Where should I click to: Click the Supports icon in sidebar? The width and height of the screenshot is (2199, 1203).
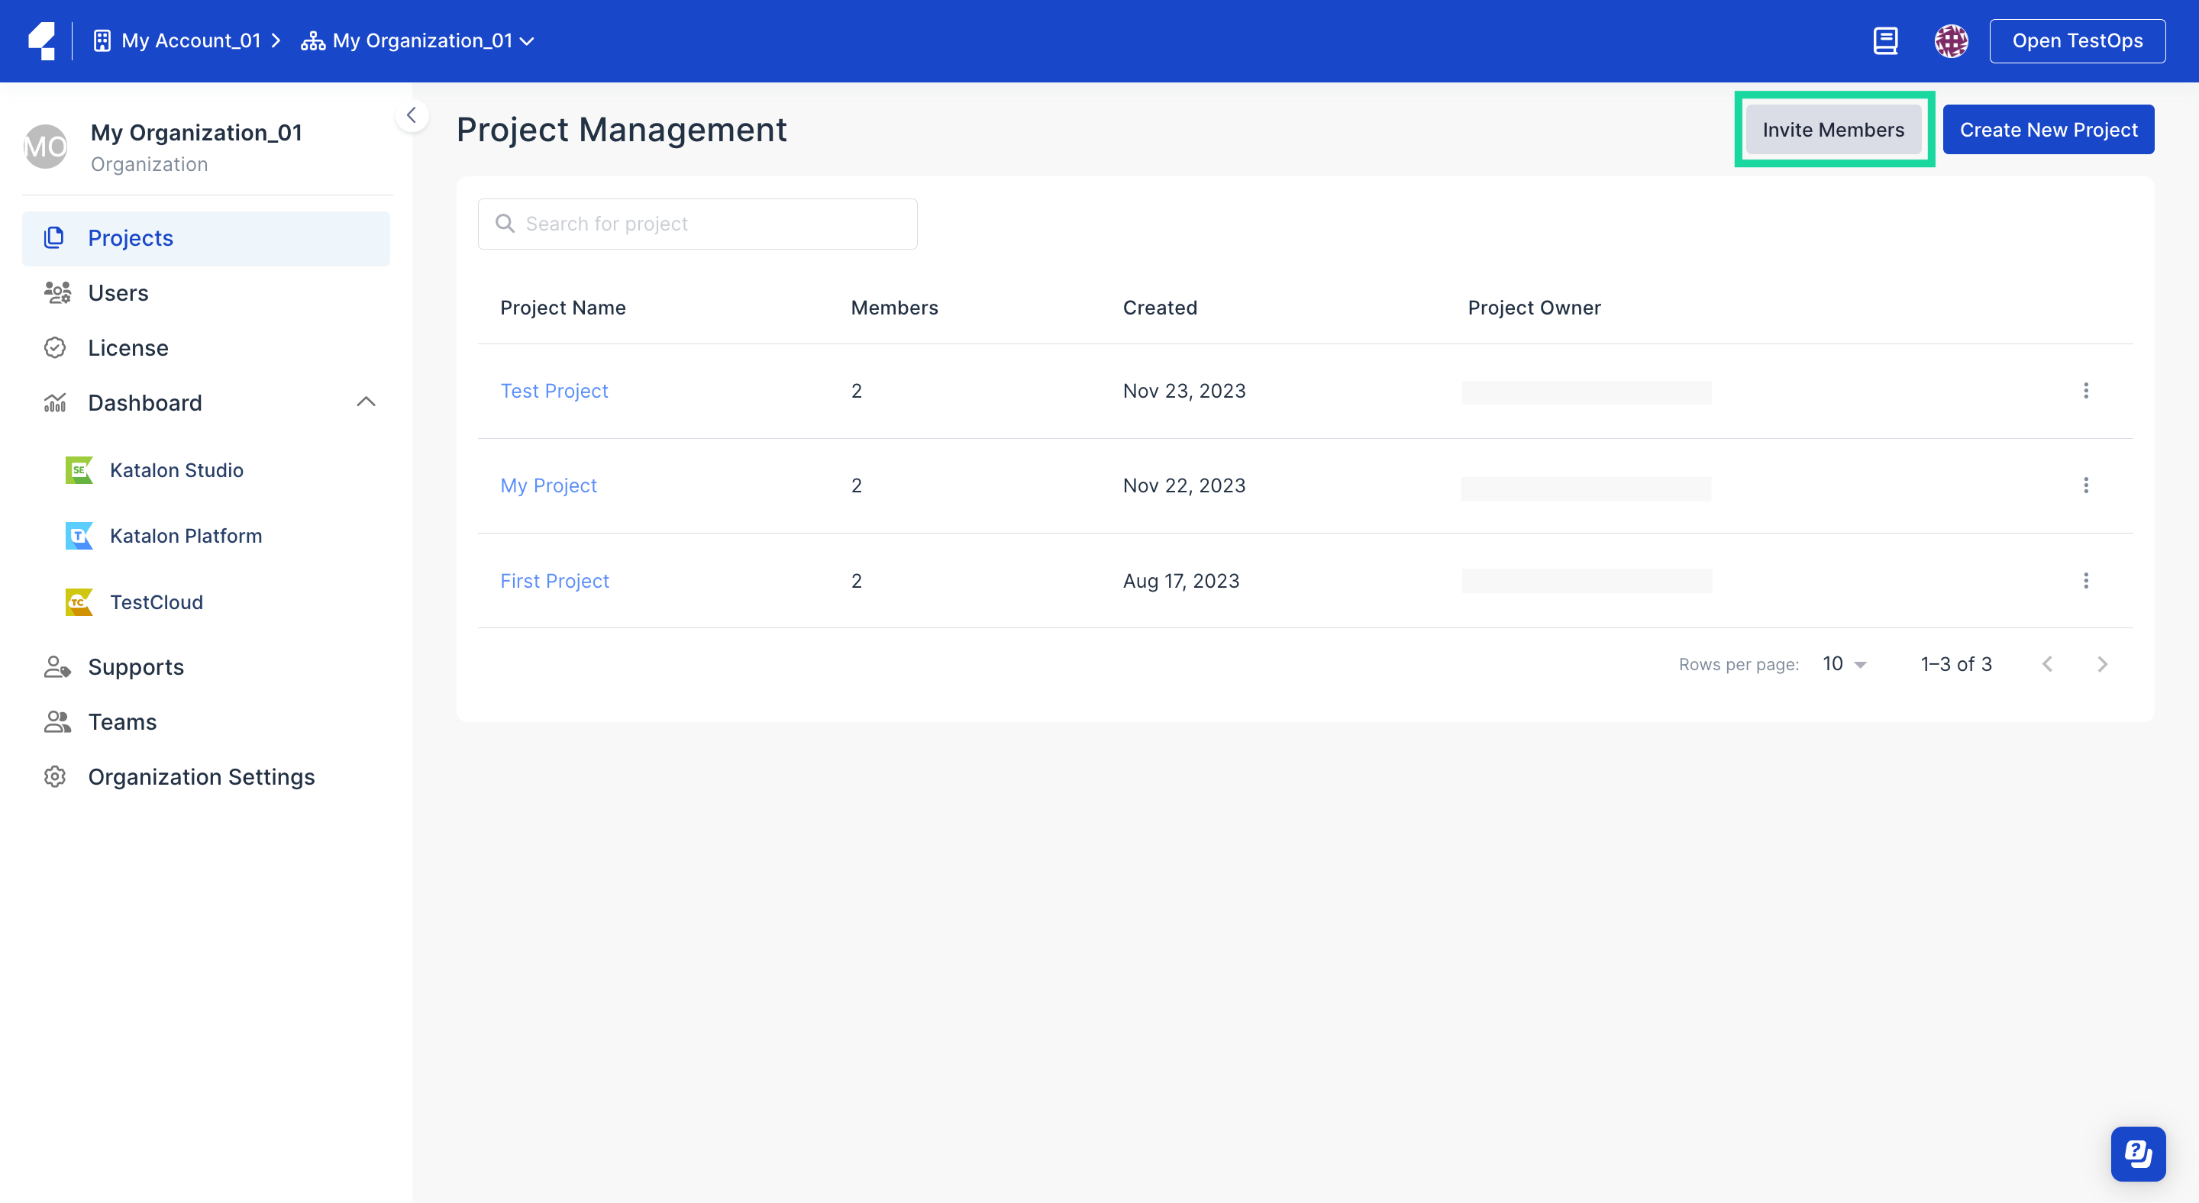(x=55, y=665)
